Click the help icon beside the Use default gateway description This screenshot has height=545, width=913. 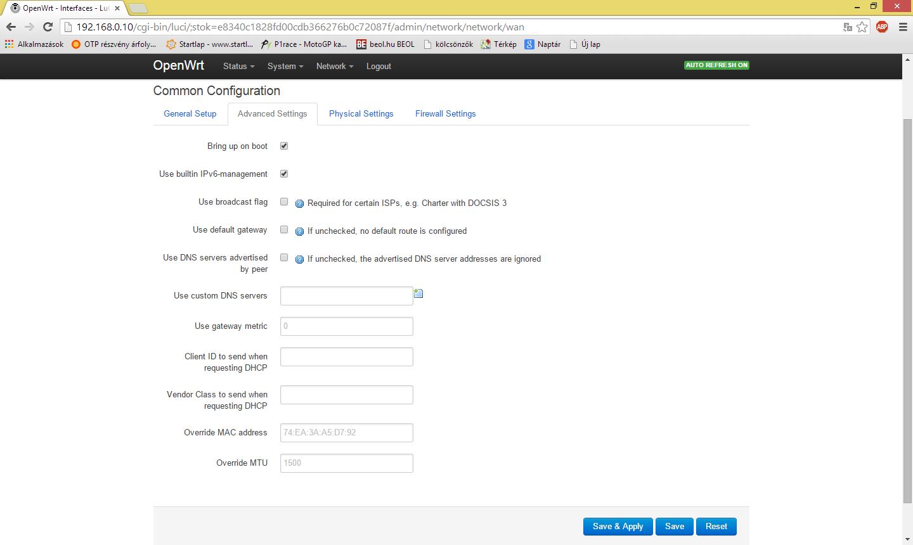pyautogui.click(x=300, y=231)
